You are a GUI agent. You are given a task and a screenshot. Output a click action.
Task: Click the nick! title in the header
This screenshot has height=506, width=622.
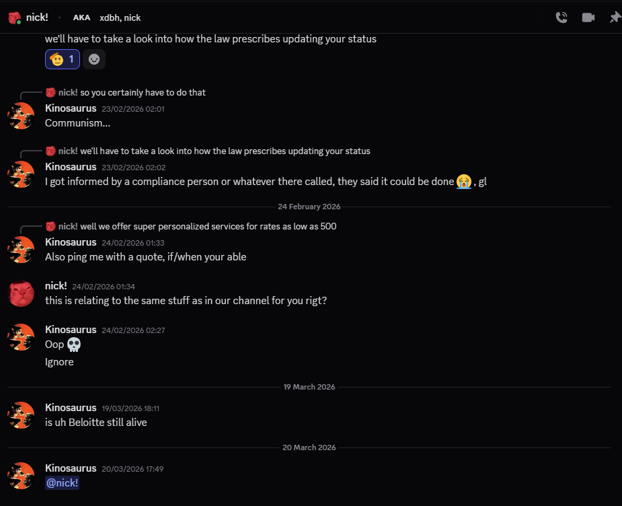point(38,17)
